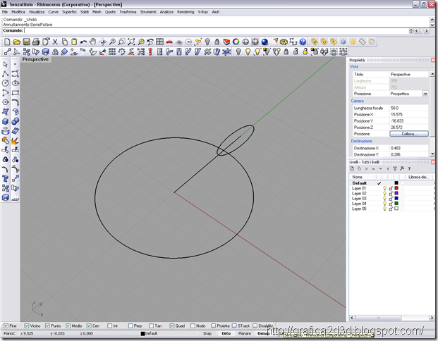438x341 pixels.
Task: Toggle the Cen osnap checkbox
Action: coord(89,326)
